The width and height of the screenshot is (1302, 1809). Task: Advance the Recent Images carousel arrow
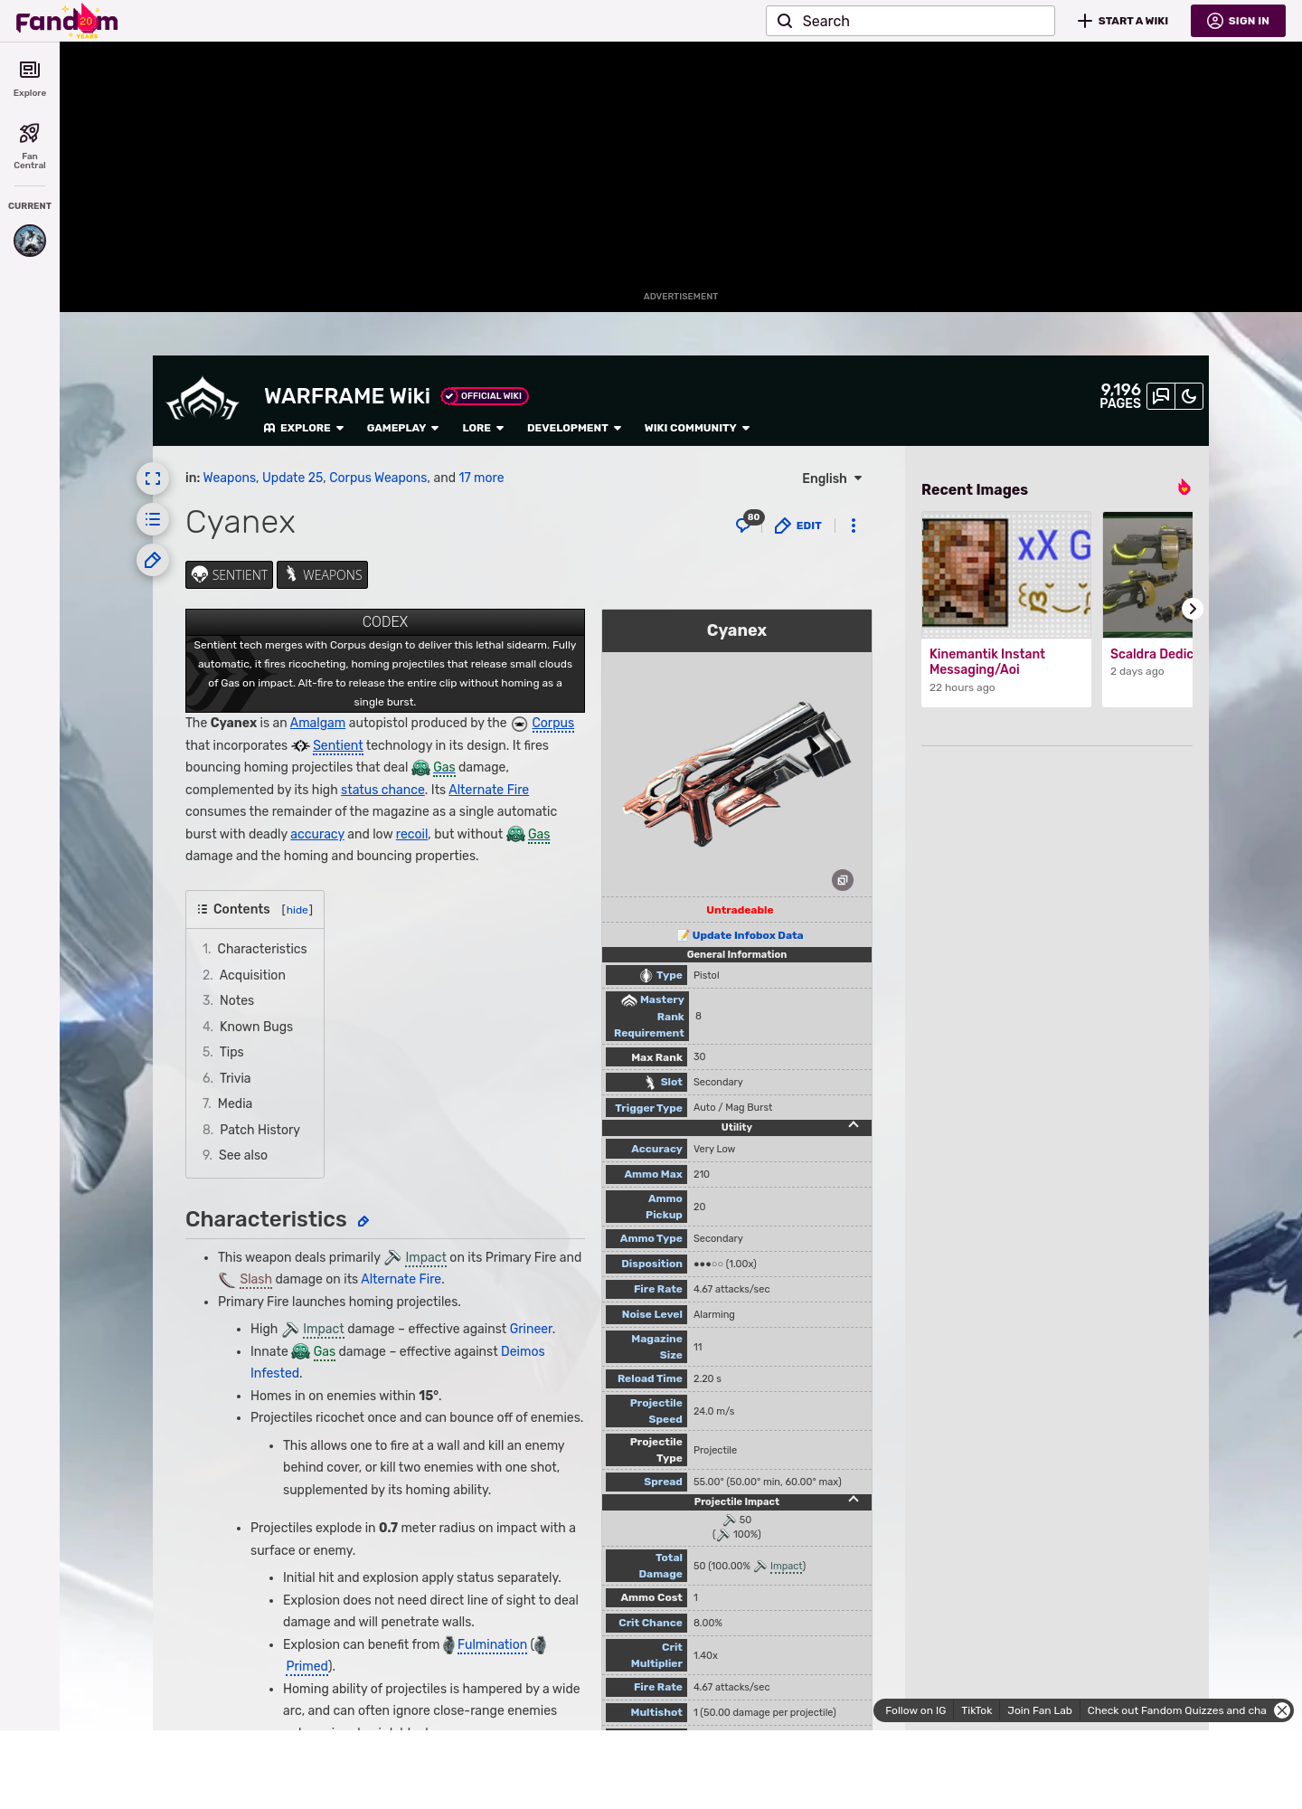[1193, 609]
